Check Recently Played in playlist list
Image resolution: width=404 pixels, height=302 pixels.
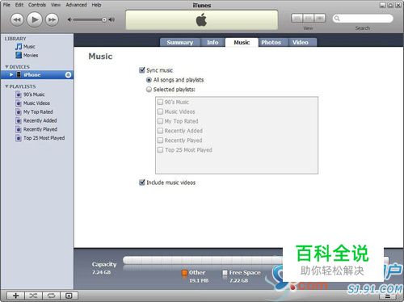click(x=160, y=141)
